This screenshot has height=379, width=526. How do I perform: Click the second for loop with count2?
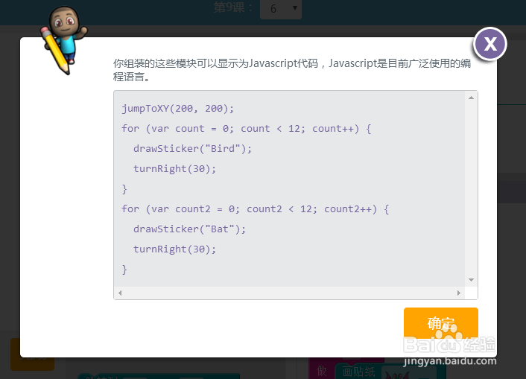(x=256, y=209)
